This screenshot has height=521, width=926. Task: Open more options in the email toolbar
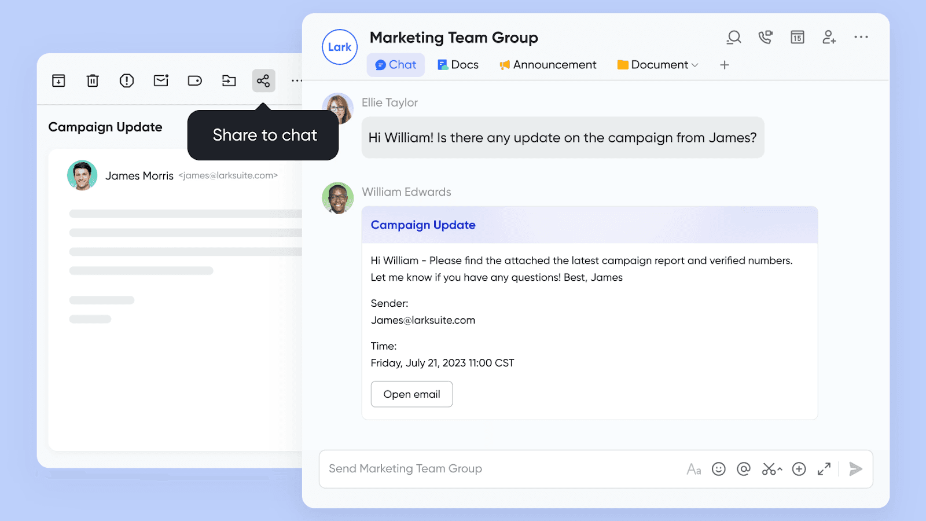click(x=296, y=80)
